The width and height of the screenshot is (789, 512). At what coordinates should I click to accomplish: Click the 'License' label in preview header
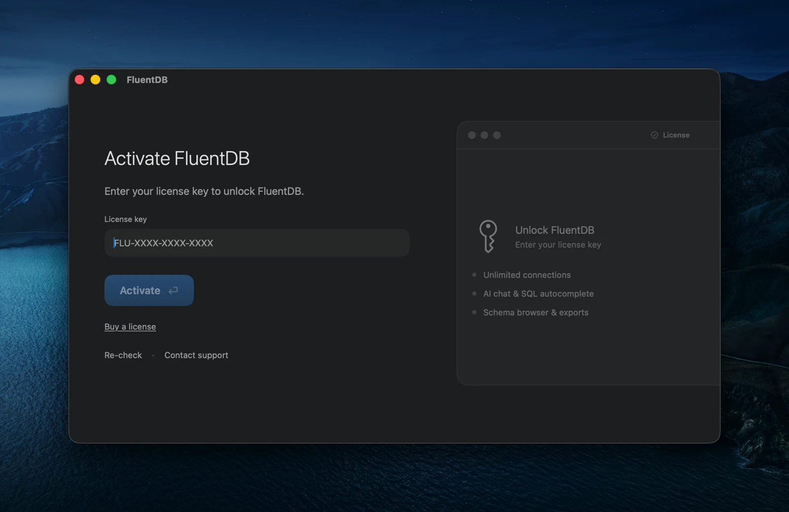(676, 135)
